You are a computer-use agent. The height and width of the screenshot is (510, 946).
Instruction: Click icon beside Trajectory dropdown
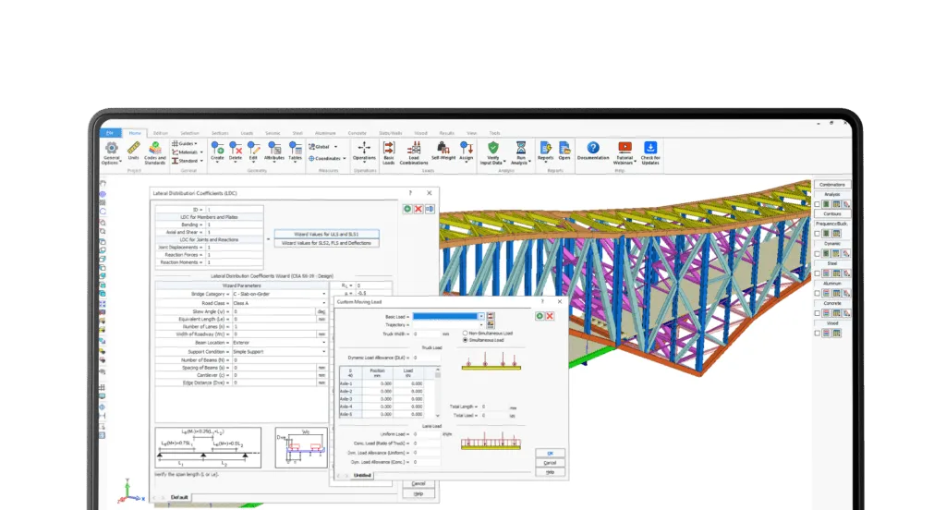coord(491,324)
